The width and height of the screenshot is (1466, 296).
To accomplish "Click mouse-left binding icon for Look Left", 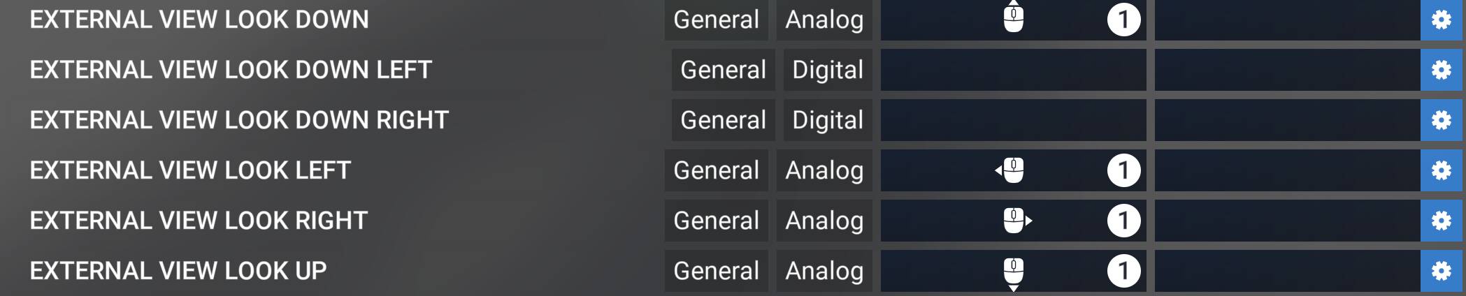I will click(1011, 170).
